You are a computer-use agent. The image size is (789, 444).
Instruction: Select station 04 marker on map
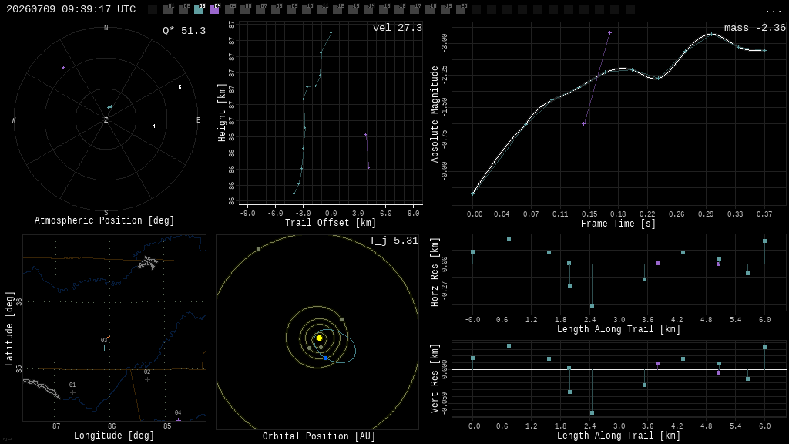(x=178, y=419)
